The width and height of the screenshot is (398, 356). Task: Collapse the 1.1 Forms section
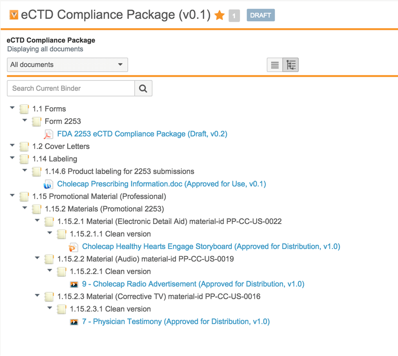pos(12,108)
